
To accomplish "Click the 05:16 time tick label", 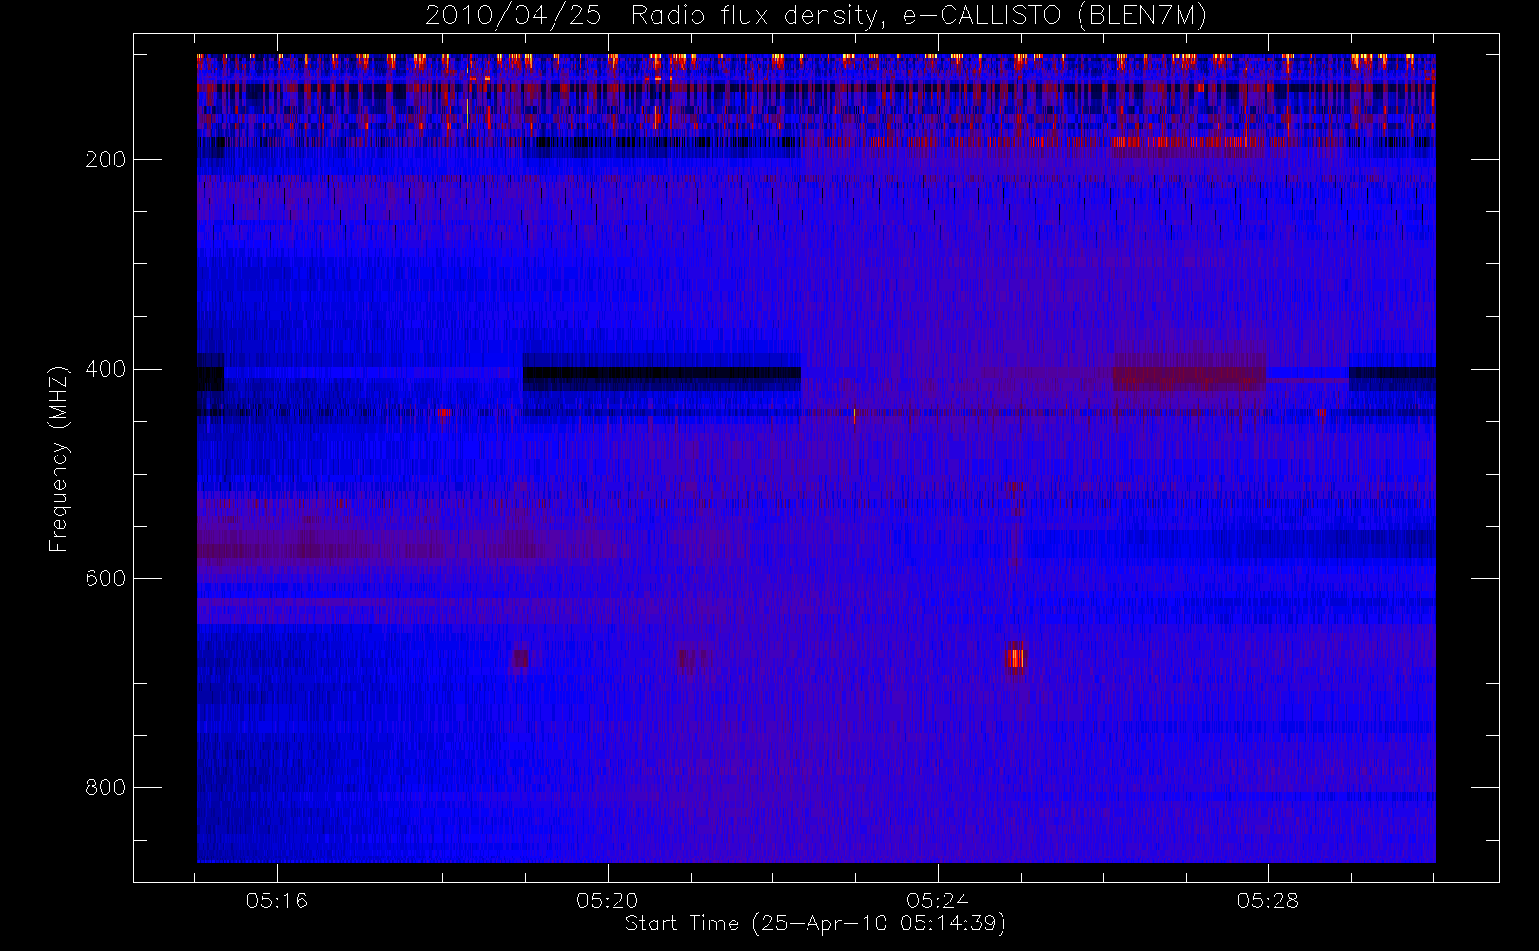I will (x=277, y=901).
